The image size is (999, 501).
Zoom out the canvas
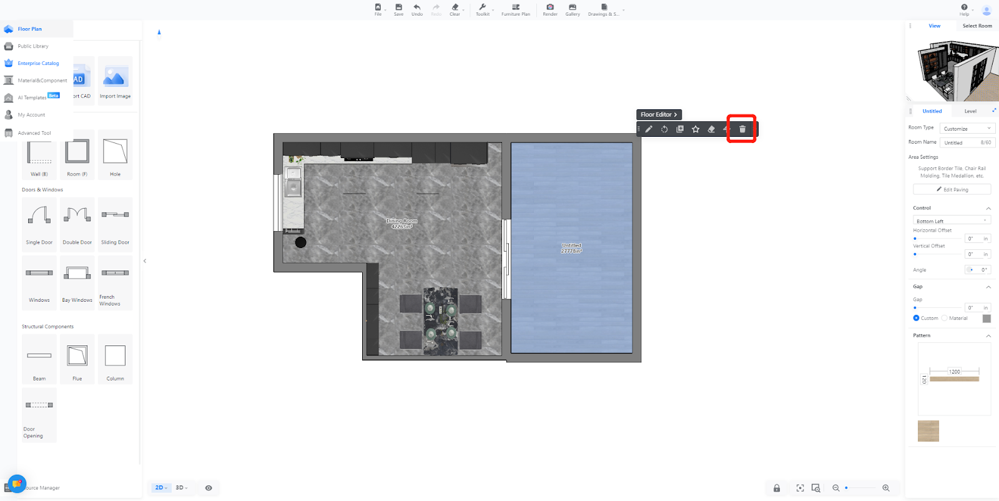click(836, 488)
